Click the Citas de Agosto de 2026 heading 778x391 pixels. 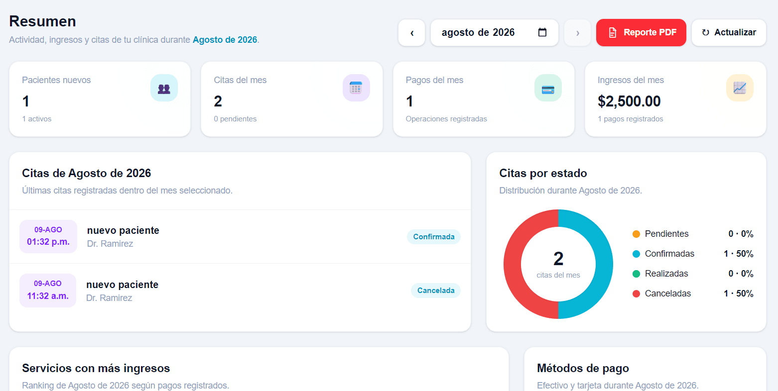pos(87,173)
